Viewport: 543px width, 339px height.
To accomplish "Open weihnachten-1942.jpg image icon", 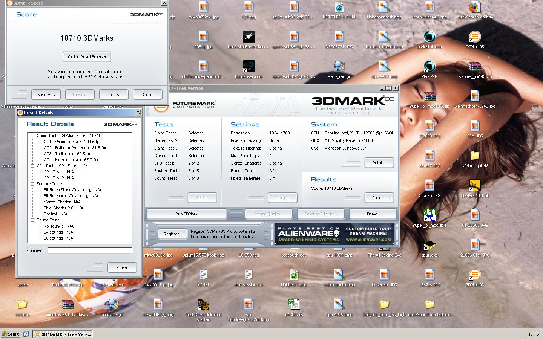I will tap(475, 99).
